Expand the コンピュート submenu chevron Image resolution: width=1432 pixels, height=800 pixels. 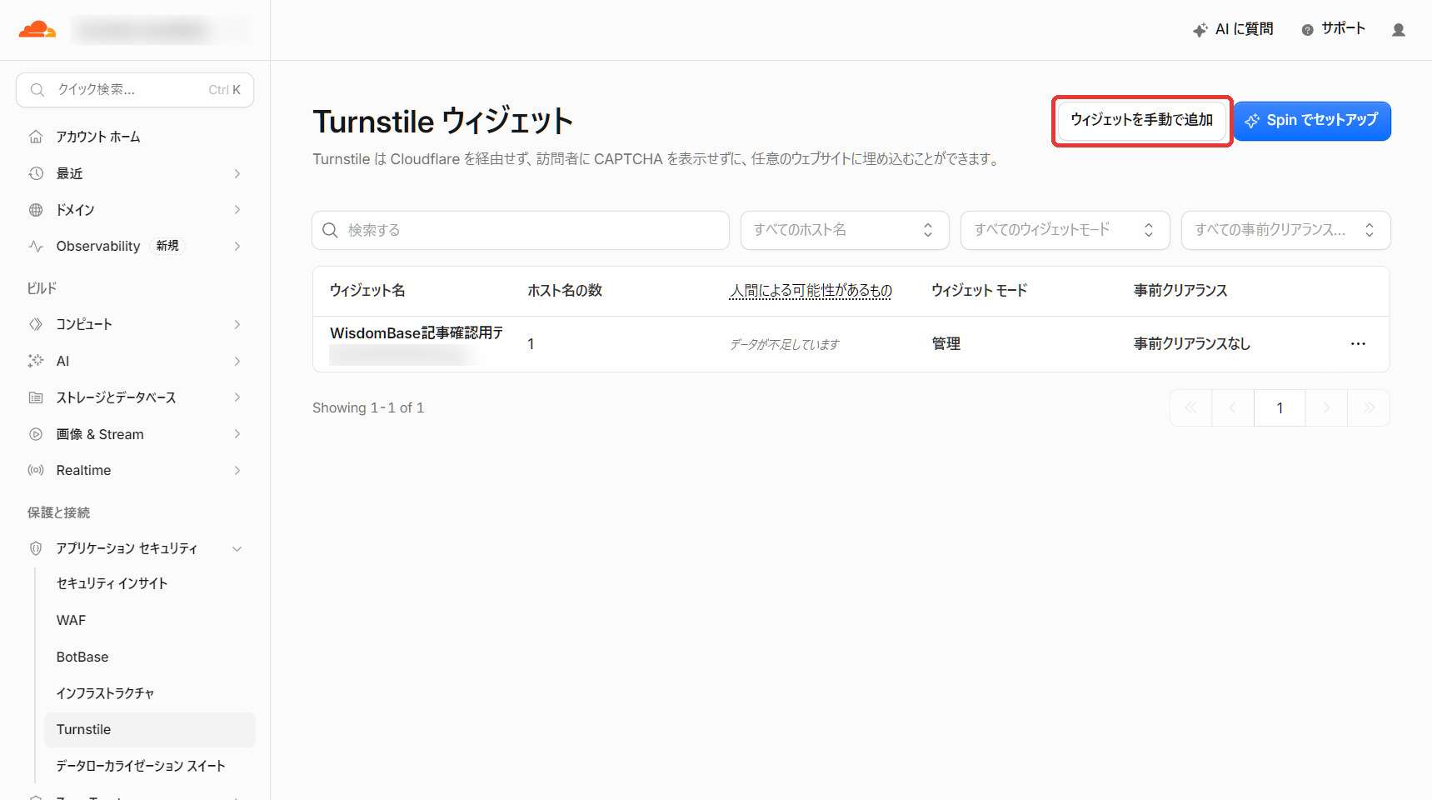click(x=237, y=324)
